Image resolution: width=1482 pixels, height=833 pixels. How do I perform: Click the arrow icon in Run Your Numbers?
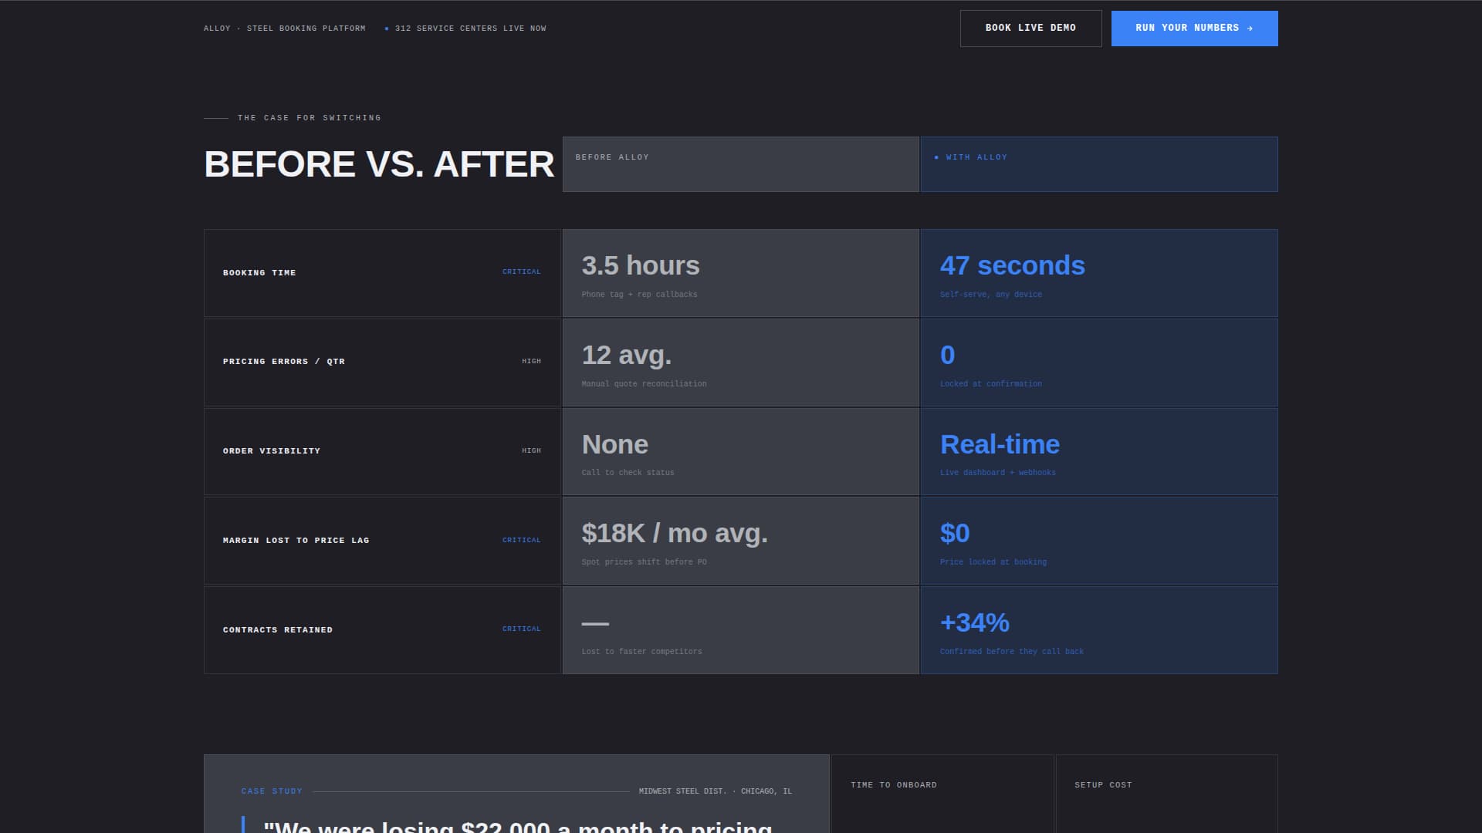(x=1250, y=29)
